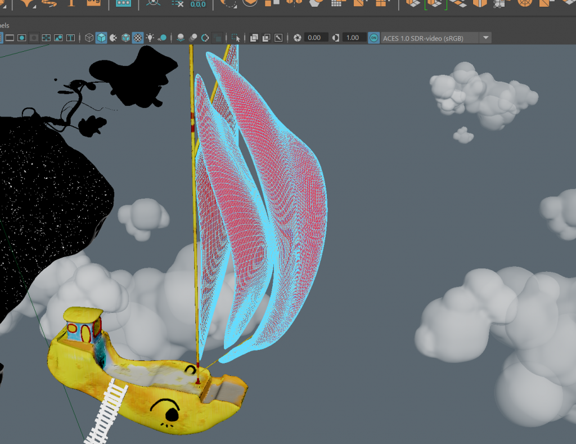Click the exposure value field showing 0.00

(314, 38)
